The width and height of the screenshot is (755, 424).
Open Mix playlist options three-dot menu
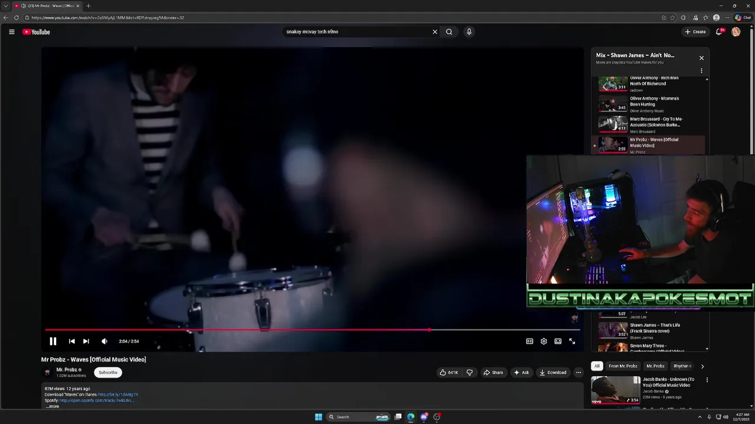click(x=701, y=71)
